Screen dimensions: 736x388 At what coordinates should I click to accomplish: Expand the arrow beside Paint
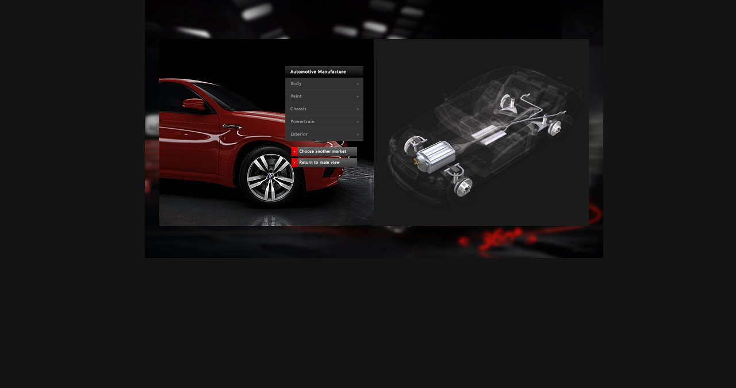click(x=358, y=97)
